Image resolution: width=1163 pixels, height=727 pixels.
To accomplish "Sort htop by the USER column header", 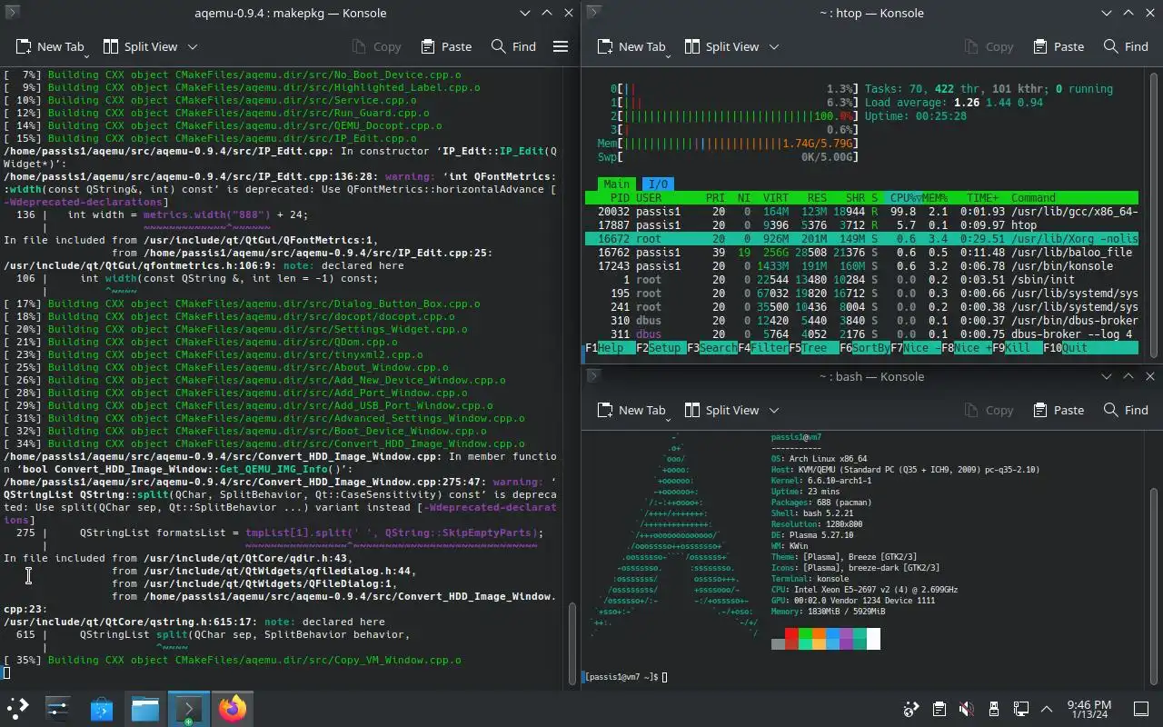I will tap(649, 197).
